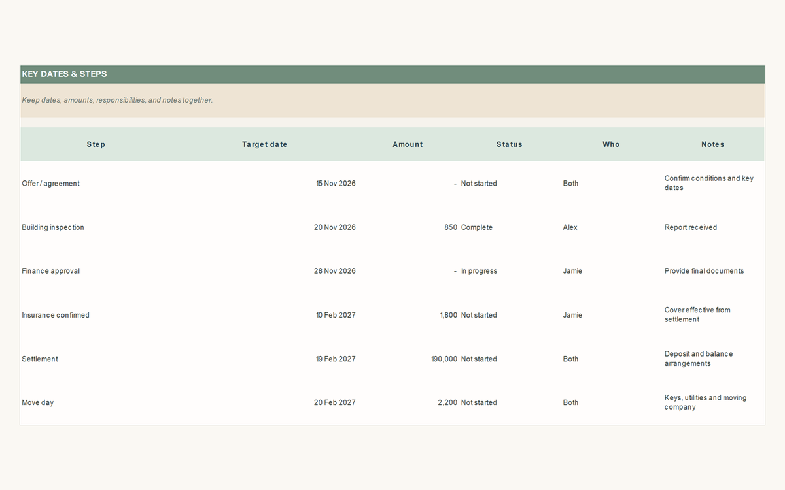This screenshot has width=785, height=490.
Task: Select the Move day step cell
Action: [38, 402]
